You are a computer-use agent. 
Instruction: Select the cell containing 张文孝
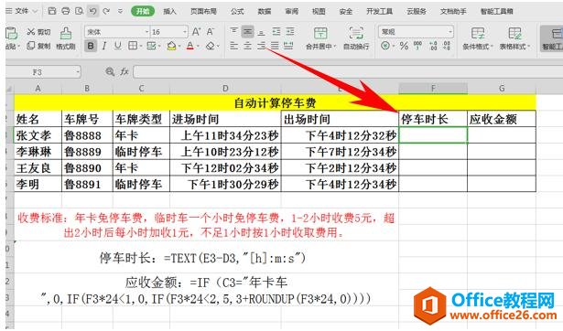(38, 135)
